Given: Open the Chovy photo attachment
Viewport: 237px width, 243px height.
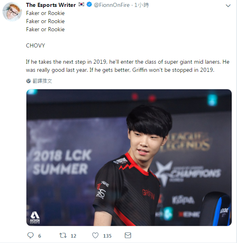Looking at the screenshot, I should 129,157.
